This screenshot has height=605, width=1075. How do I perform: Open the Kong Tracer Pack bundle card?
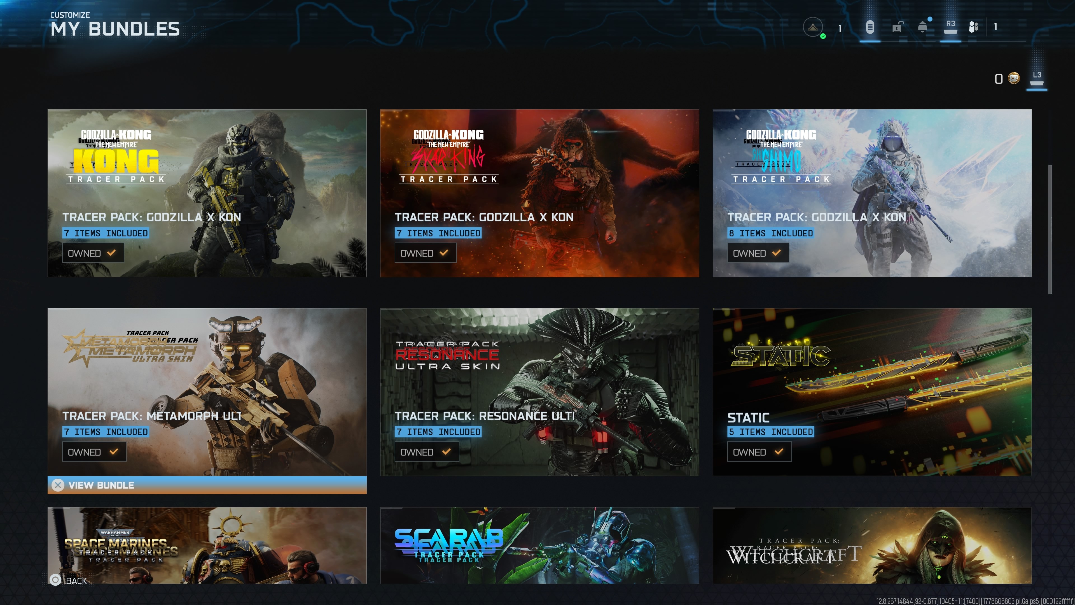(x=207, y=193)
